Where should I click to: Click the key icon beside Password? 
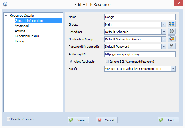tap(172, 46)
